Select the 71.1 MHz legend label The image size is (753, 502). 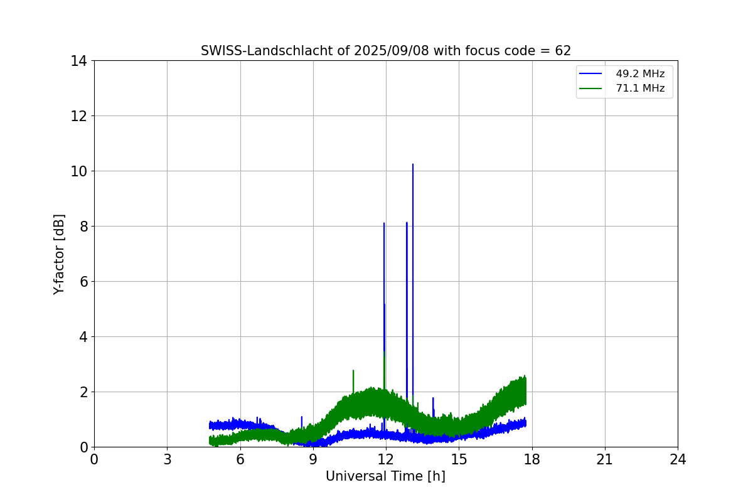pos(640,88)
